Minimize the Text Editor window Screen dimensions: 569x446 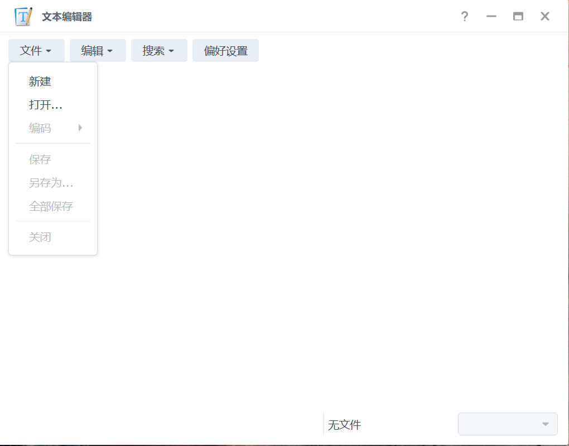pos(491,16)
